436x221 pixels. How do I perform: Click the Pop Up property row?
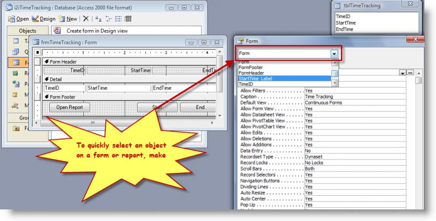coord(322,205)
